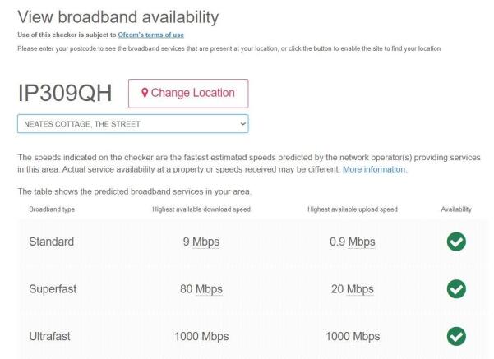
Task: Click the Broadband type column header
Action: (x=52, y=209)
